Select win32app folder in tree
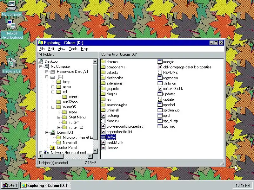Viewport: 254px width, 190px height. click(70, 102)
